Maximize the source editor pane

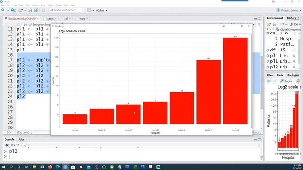click(x=260, y=18)
